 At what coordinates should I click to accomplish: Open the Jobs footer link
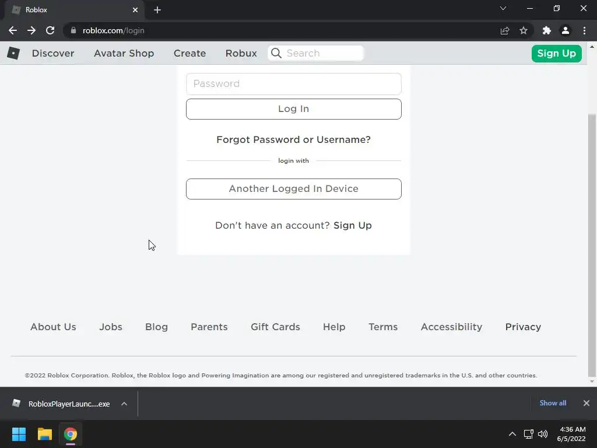point(111,327)
